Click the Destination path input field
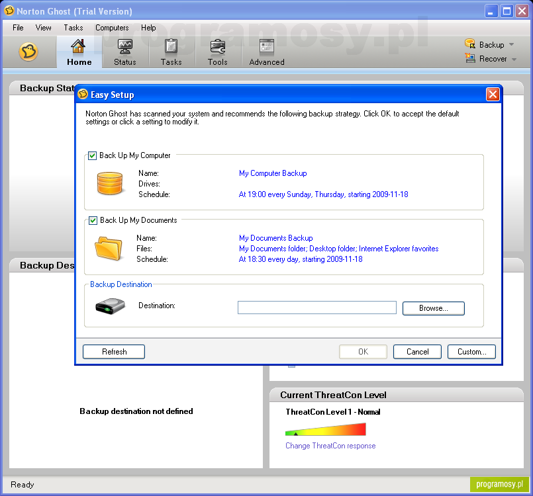533x496 pixels. 317,308
